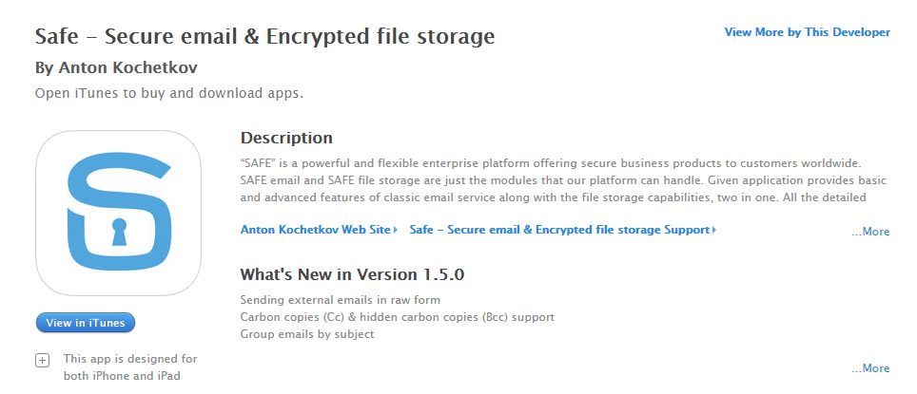The image size is (917, 394).
Task: Click Open iTunes to buy and download text
Action: (x=169, y=93)
